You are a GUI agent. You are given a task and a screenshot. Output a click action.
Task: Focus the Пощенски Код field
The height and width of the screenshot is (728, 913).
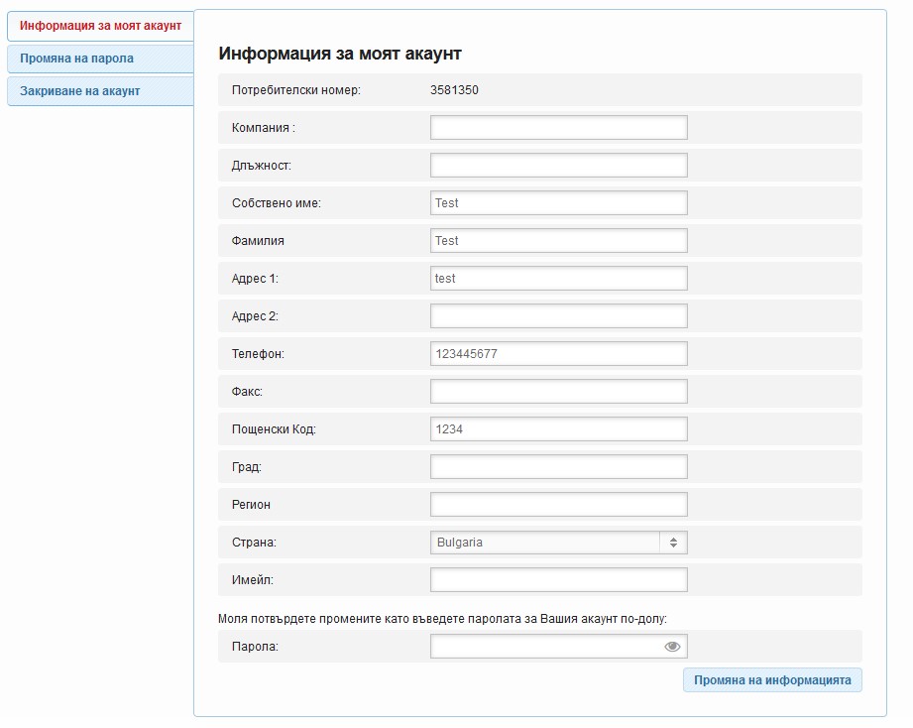[x=558, y=429]
